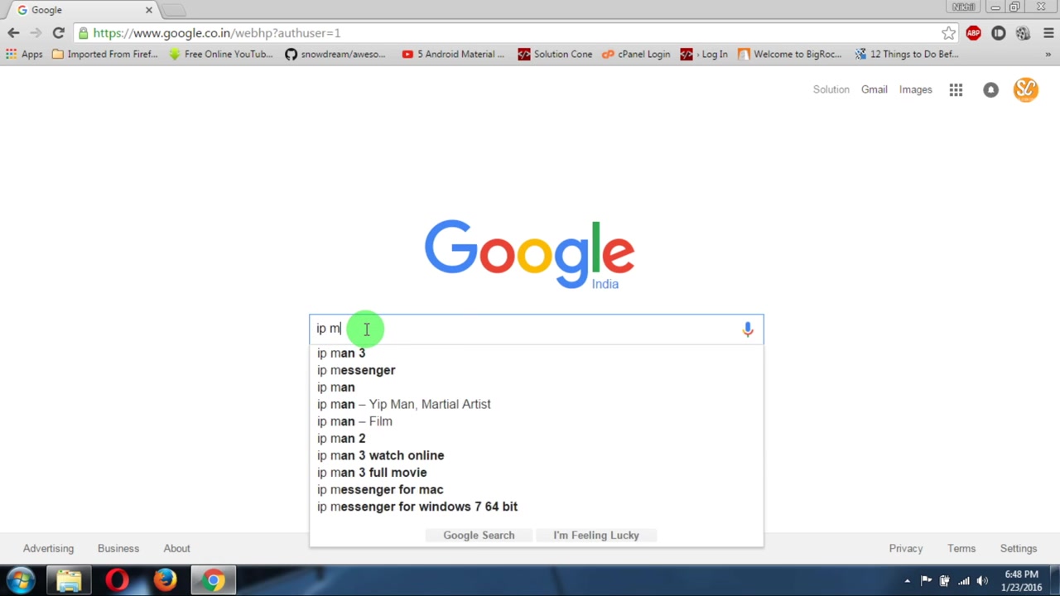This screenshot has height=596, width=1060.
Task: Show hidden system tray icons
Action: [x=907, y=581]
